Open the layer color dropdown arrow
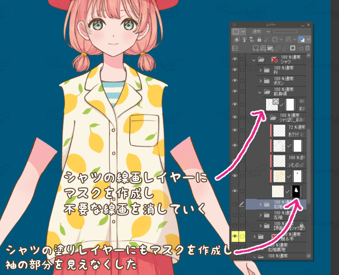The width and height of the screenshot is (339, 275). click(243, 32)
